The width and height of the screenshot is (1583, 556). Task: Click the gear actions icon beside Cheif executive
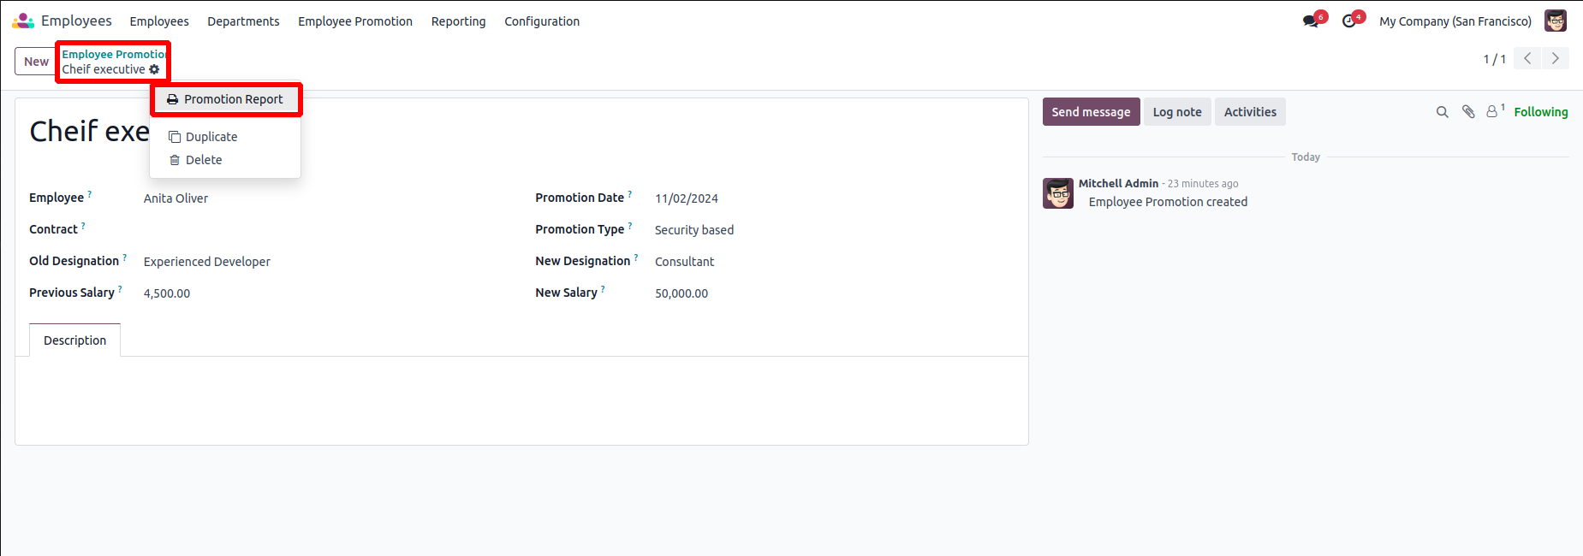154,69
